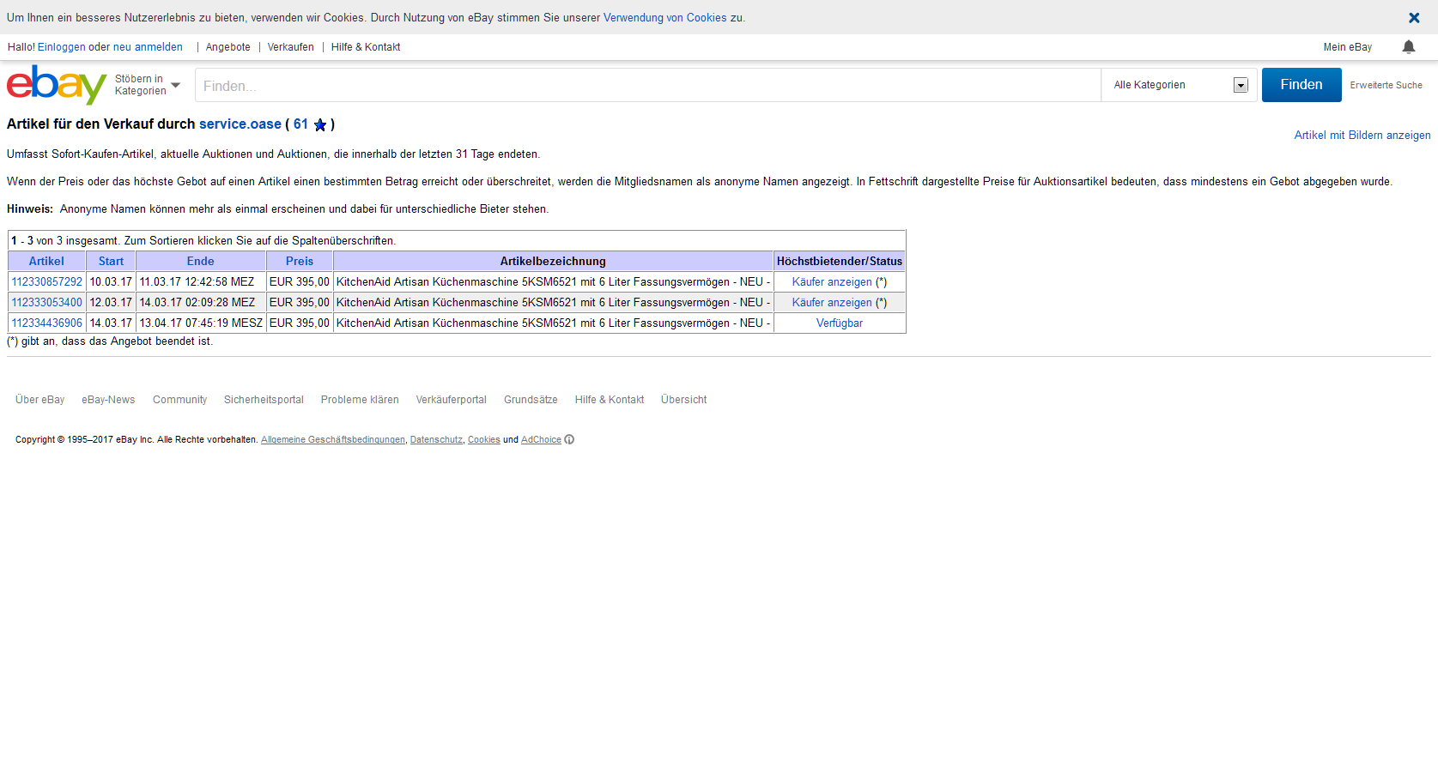Image resolution: width=1438 pixels, height=779 pixels.
Task: Sort table by Ende column header
Action: [200, 262]
